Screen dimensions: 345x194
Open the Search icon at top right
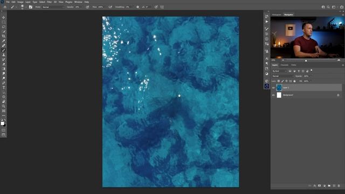click(328, 7)
